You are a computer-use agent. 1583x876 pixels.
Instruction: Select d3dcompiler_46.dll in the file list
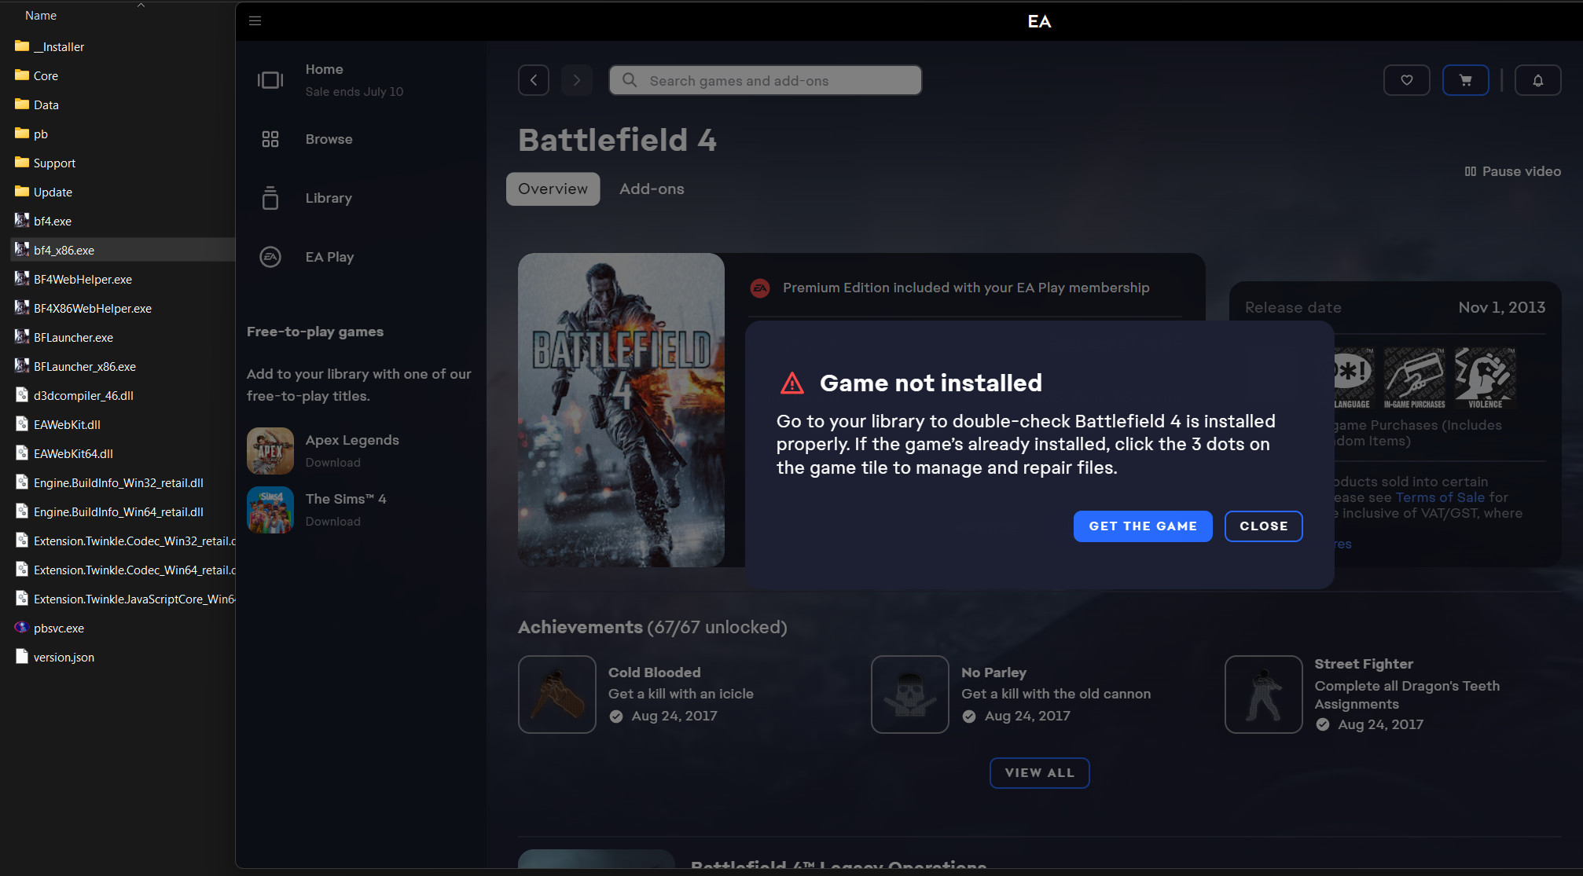coord(83,396)
